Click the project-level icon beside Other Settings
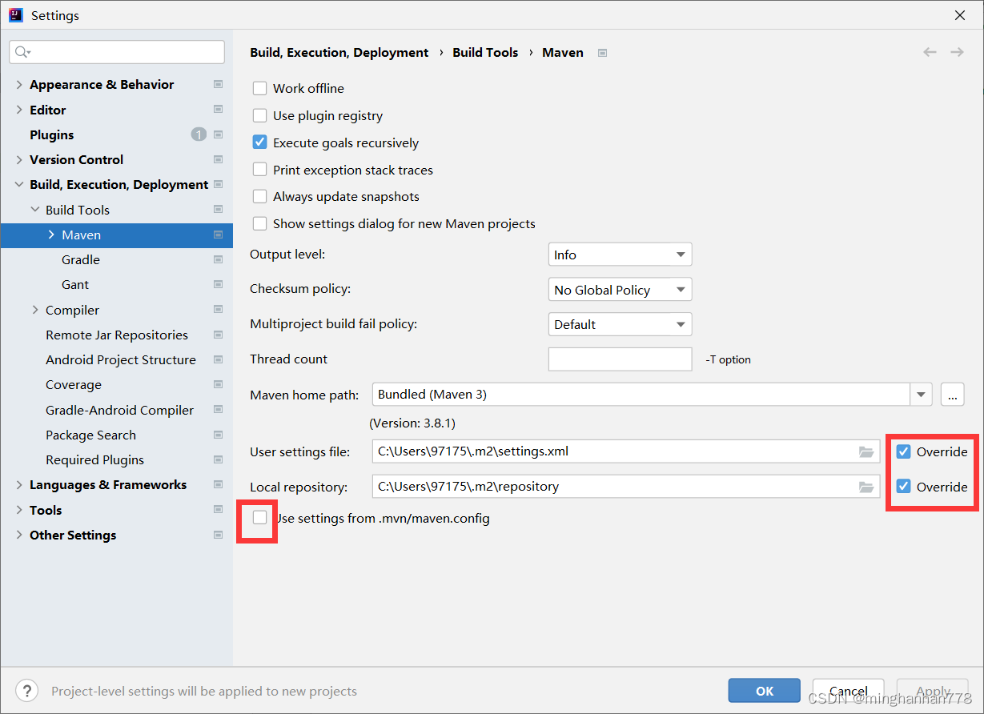Image resolution: width=984 pixels, height=714 pixels. tap(218, 535)
